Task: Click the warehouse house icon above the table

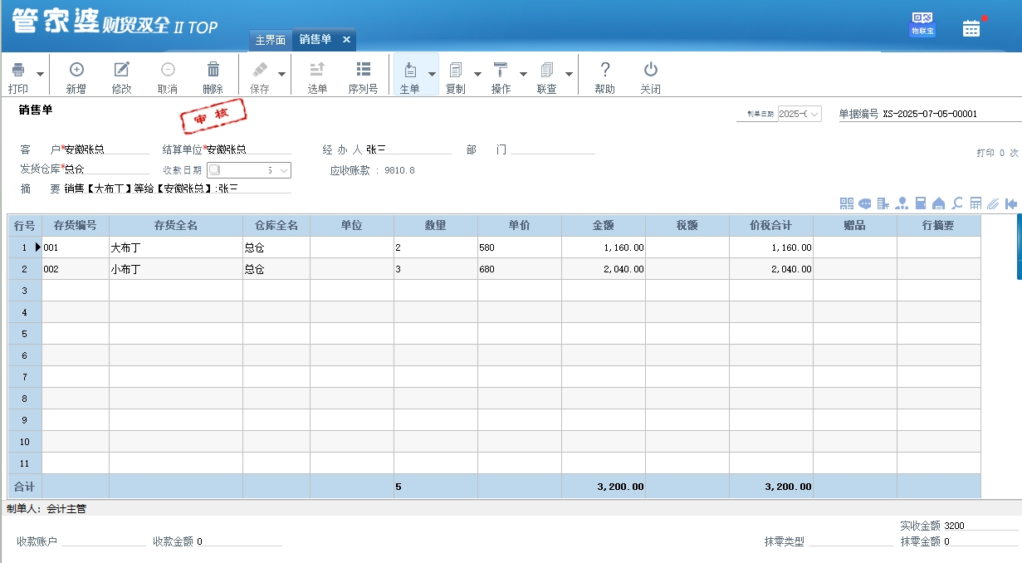Action: (939, 203)
